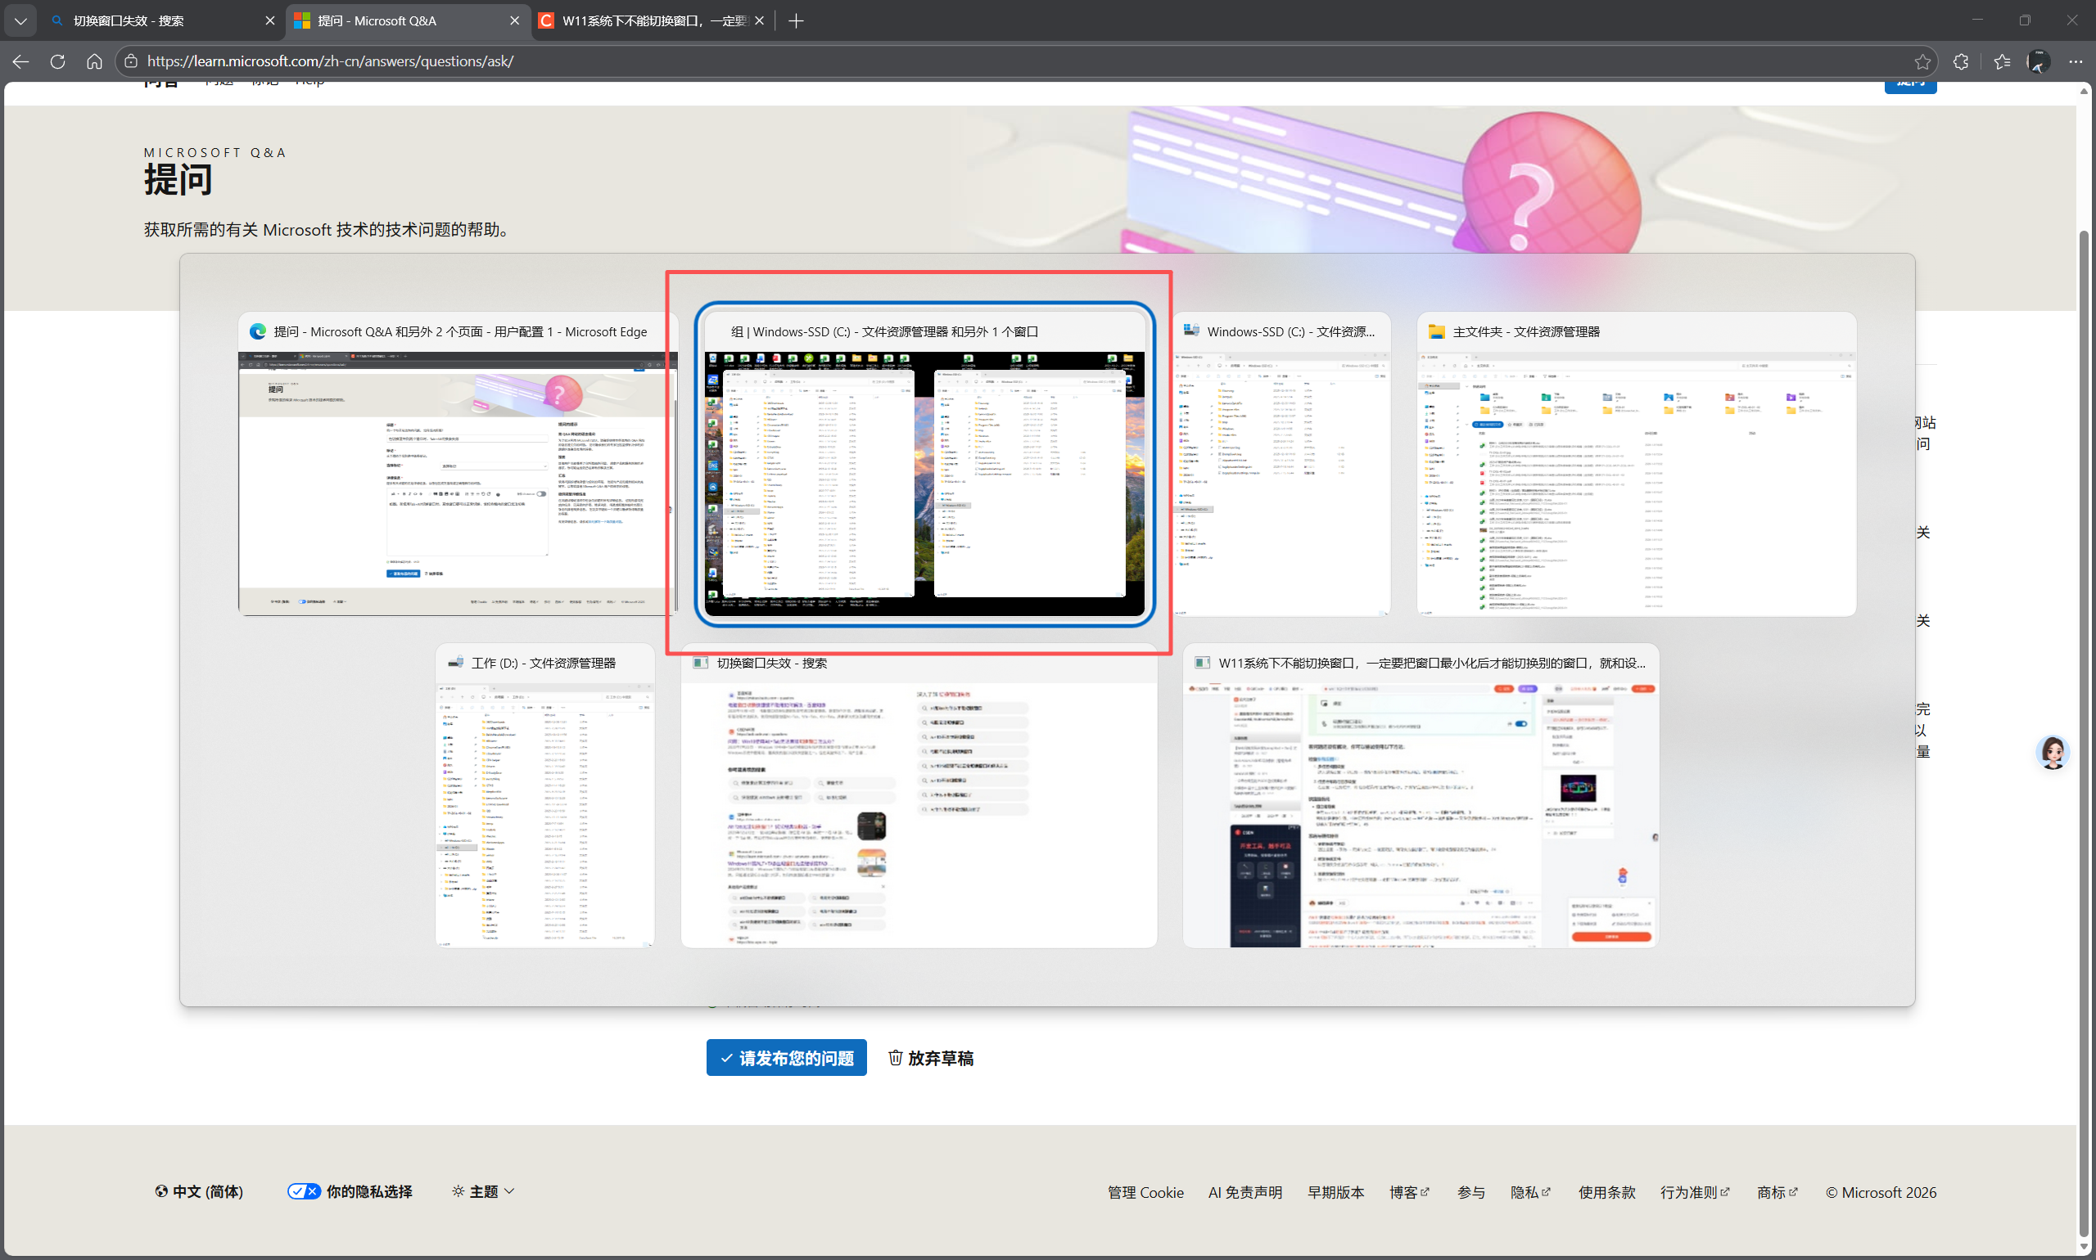Open the browser extensions panel
This screenshot has height=1260, width=2096.
[1961, 61]
